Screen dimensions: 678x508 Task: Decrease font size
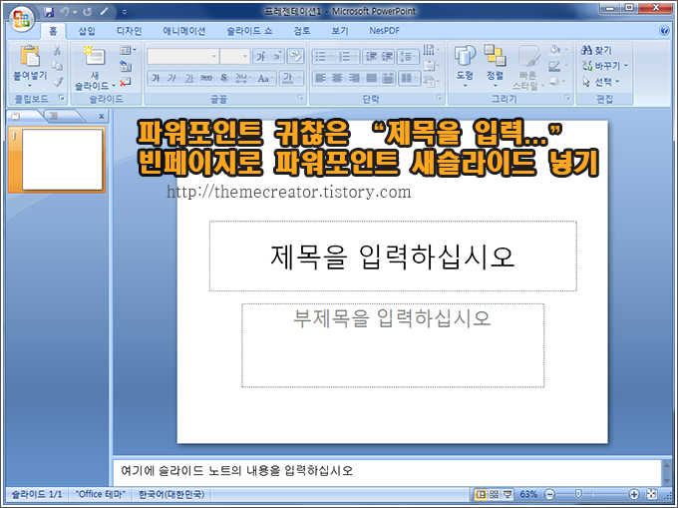click(x=277, y=56)
